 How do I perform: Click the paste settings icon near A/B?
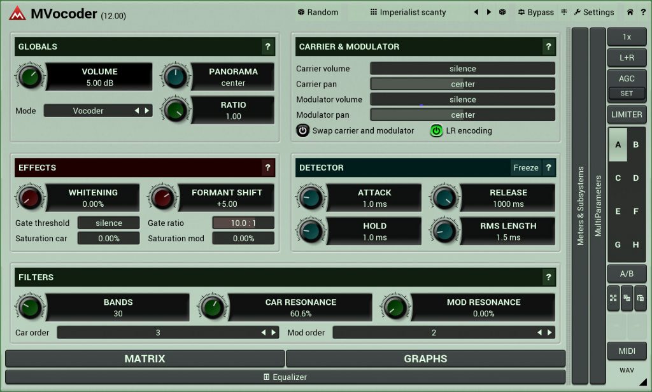[641, 298]
